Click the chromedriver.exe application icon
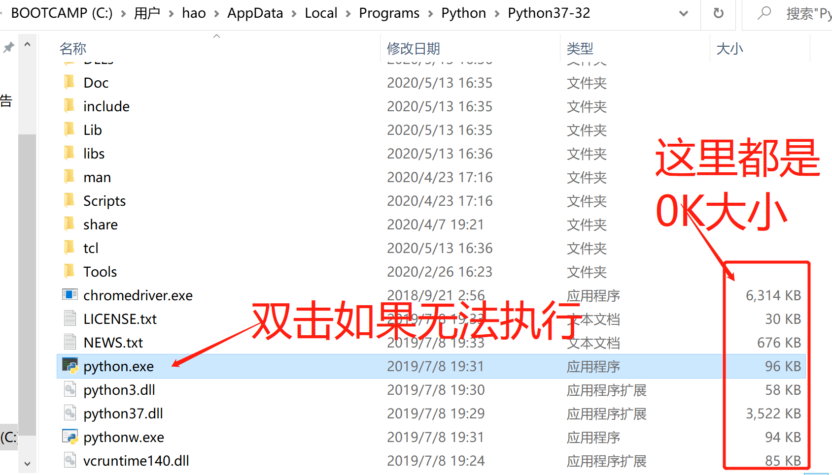The height and width of the screenshot is (475, 832). [x=69, y=294]
